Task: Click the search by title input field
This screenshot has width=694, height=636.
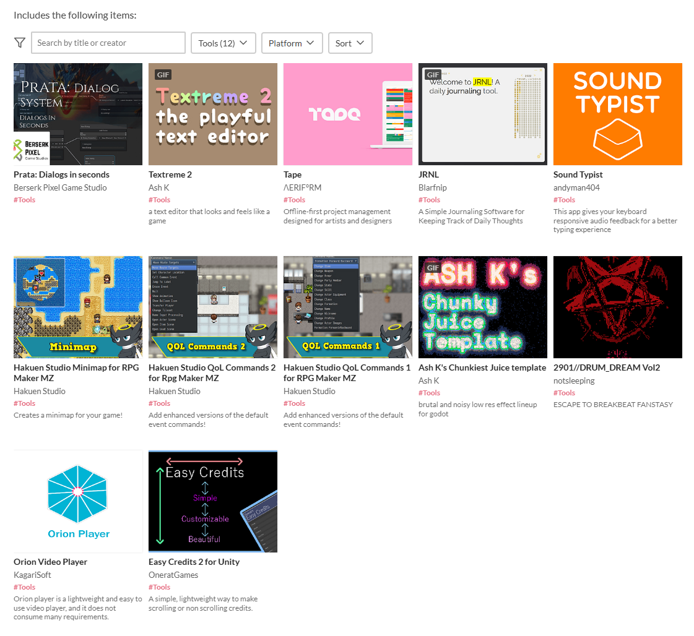Action: coord(108,43)
